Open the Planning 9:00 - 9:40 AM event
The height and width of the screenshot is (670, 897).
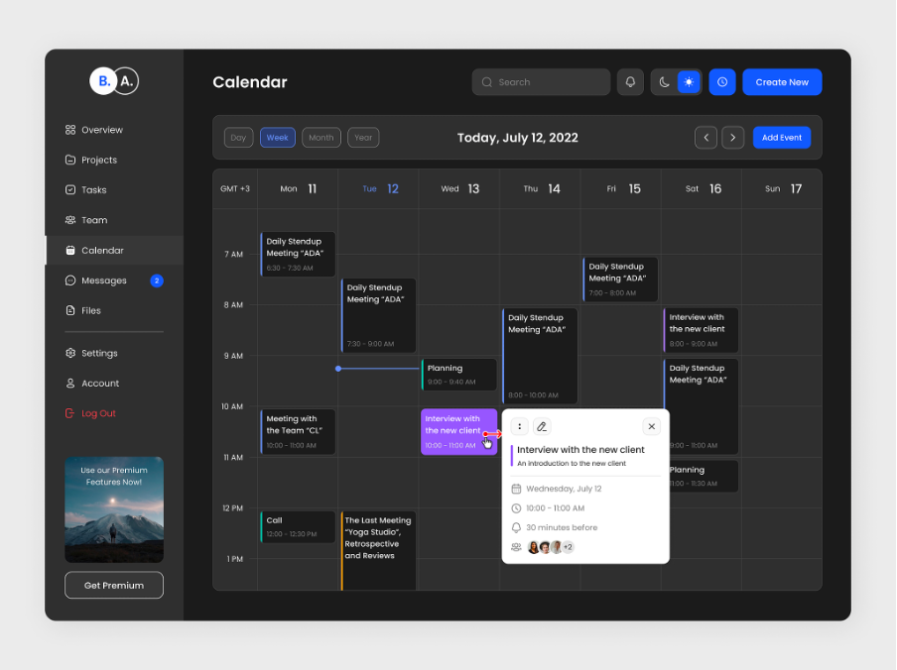pos(458,375)
